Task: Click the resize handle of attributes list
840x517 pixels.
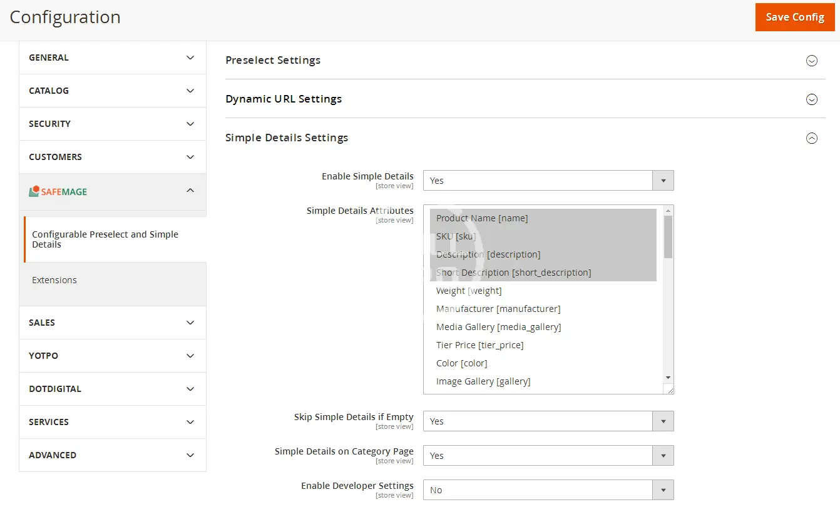Action: (670, 390)
